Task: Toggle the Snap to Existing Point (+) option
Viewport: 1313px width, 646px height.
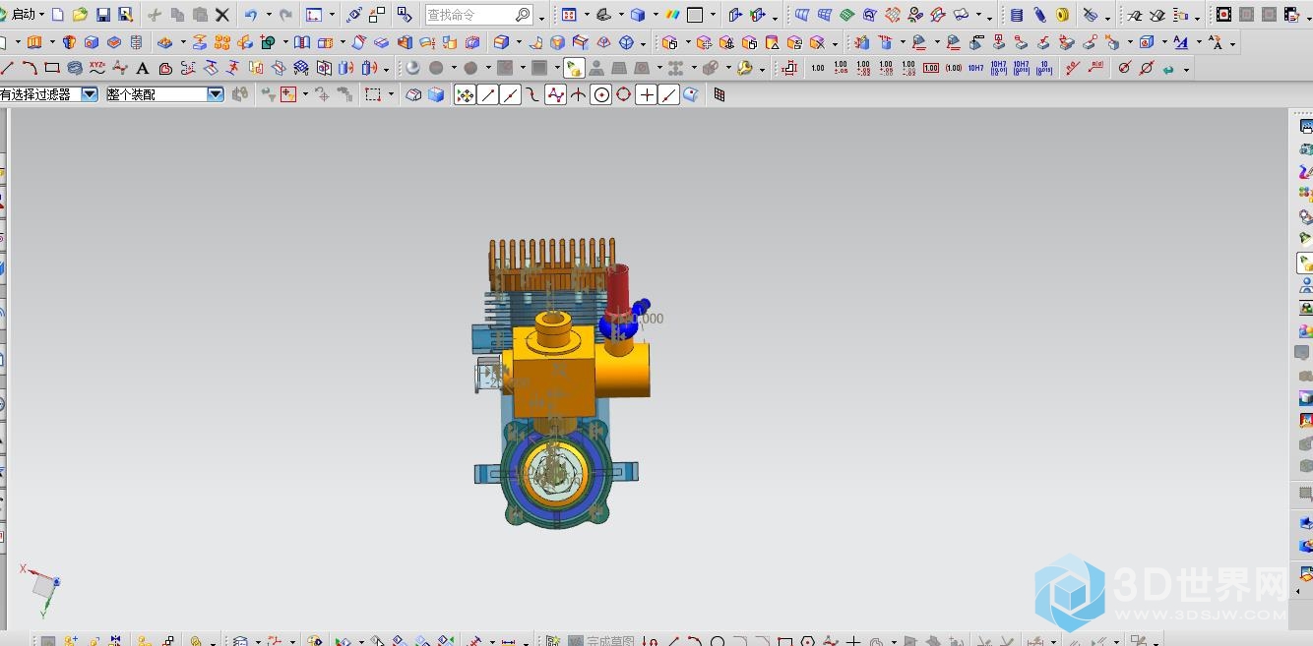Action: click(646, 94)
